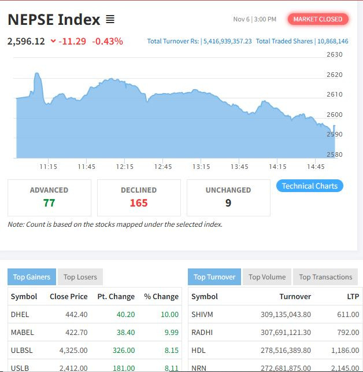363x372 pixels.
Task: Open the NEPSE Index hamburger menu icon
Action: (110, 20)
